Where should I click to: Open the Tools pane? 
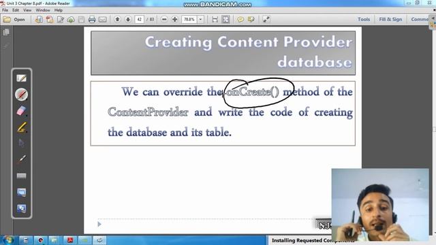364,19
